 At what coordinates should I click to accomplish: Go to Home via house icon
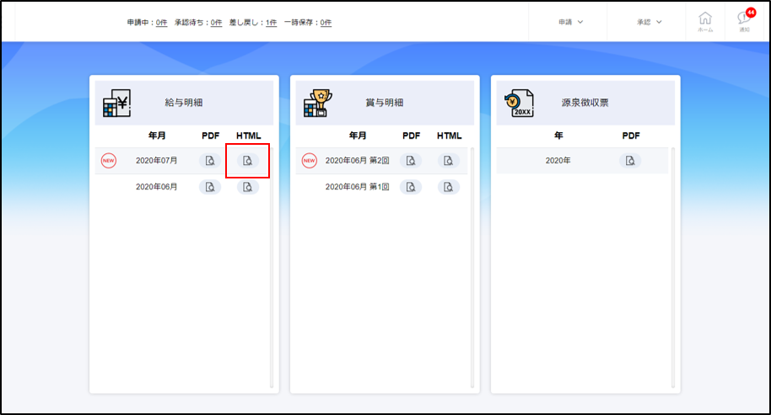coord(705,21)
